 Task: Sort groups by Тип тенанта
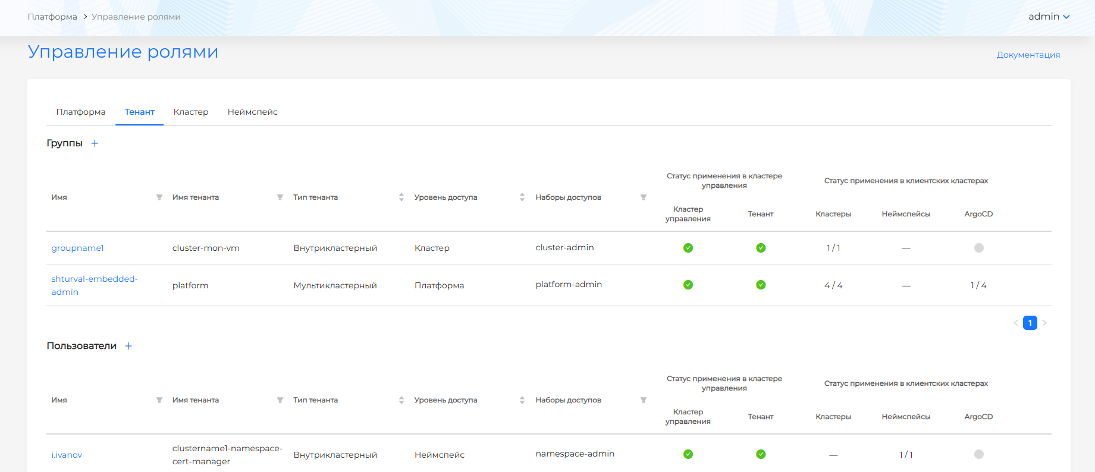click(401, 197)
